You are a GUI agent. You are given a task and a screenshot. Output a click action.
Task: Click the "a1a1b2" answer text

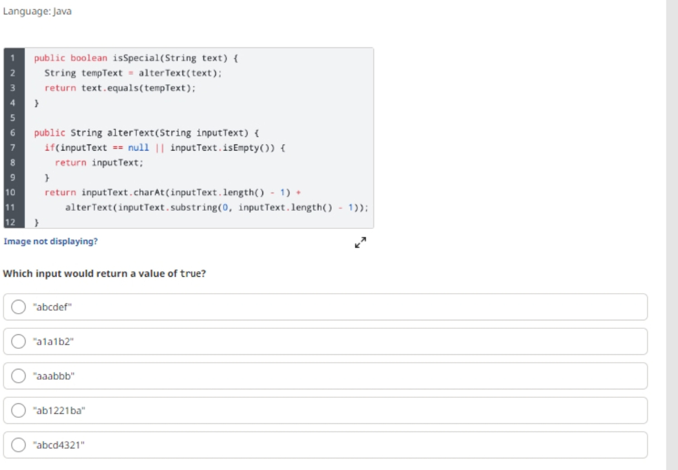[53, 342]
